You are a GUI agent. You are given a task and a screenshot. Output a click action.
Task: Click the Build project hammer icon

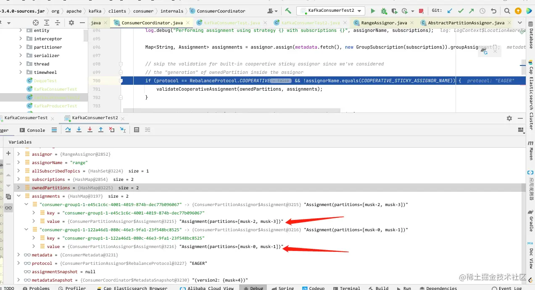tap(288, 11)
